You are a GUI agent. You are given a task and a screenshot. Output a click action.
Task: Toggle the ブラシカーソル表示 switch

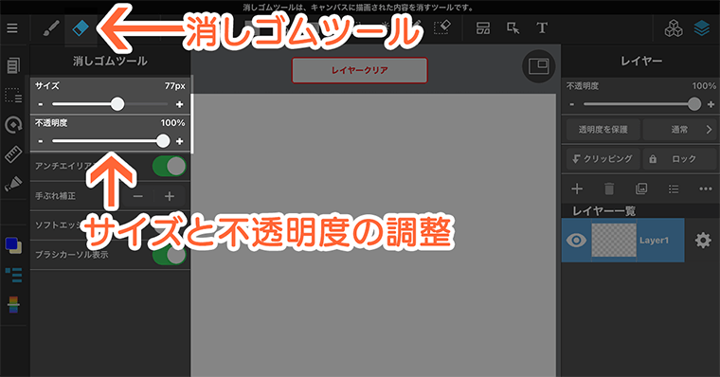click(x=170, y=255)
